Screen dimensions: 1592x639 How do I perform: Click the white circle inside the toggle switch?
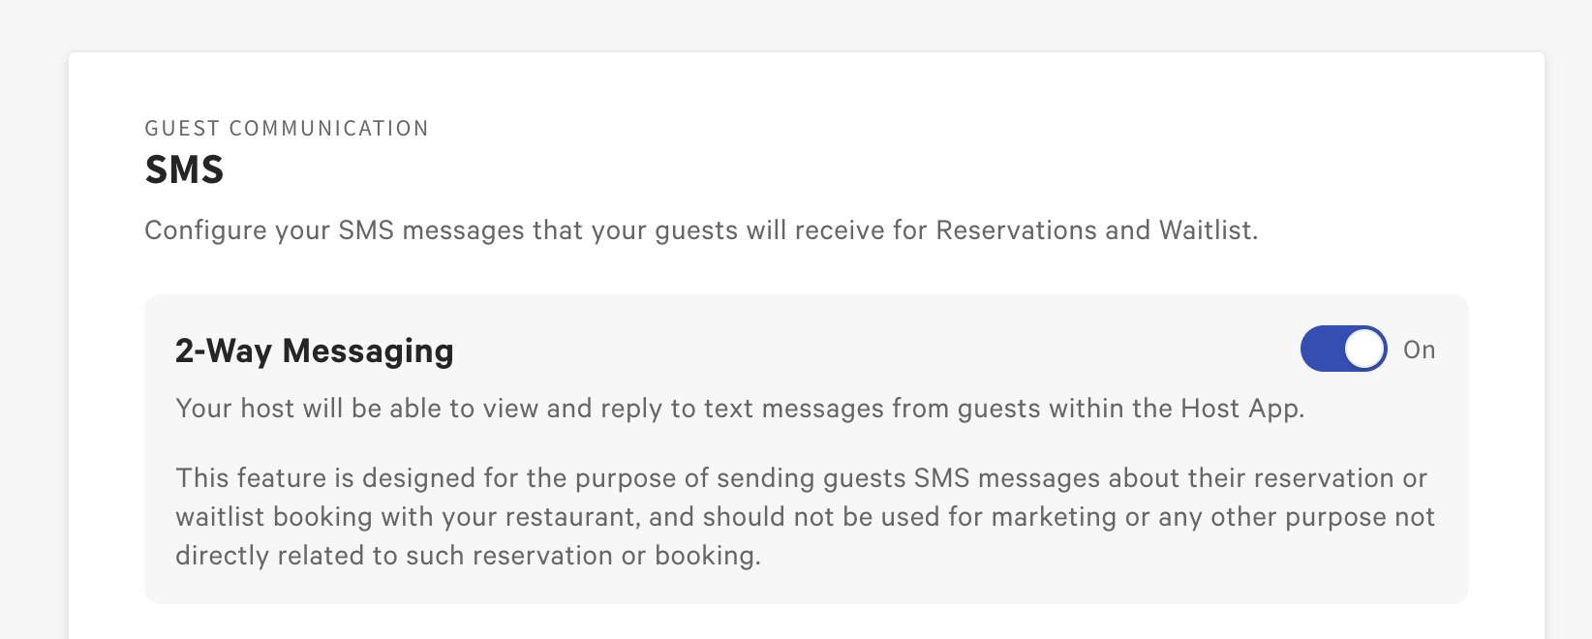click(x=1365, y=349)
